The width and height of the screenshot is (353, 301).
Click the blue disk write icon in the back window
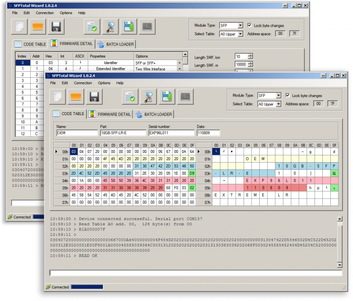129,27
